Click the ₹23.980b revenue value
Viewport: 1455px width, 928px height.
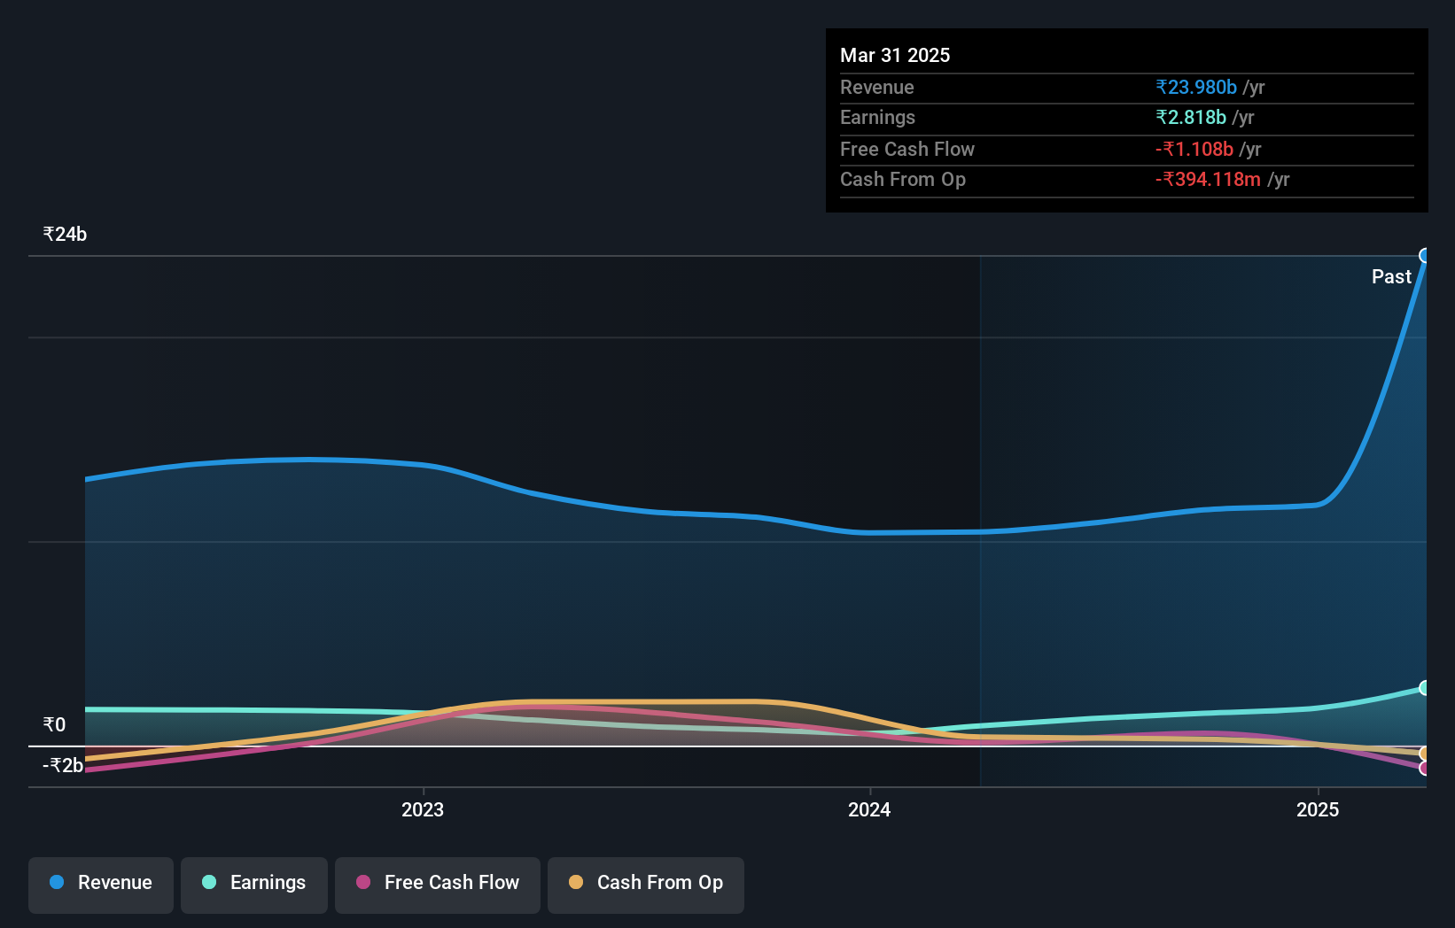coord(1196,87)
